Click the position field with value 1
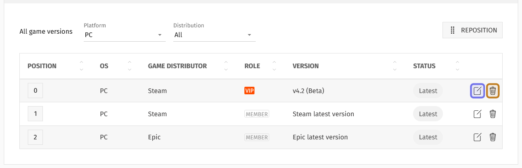 click(x=35, y=114)
